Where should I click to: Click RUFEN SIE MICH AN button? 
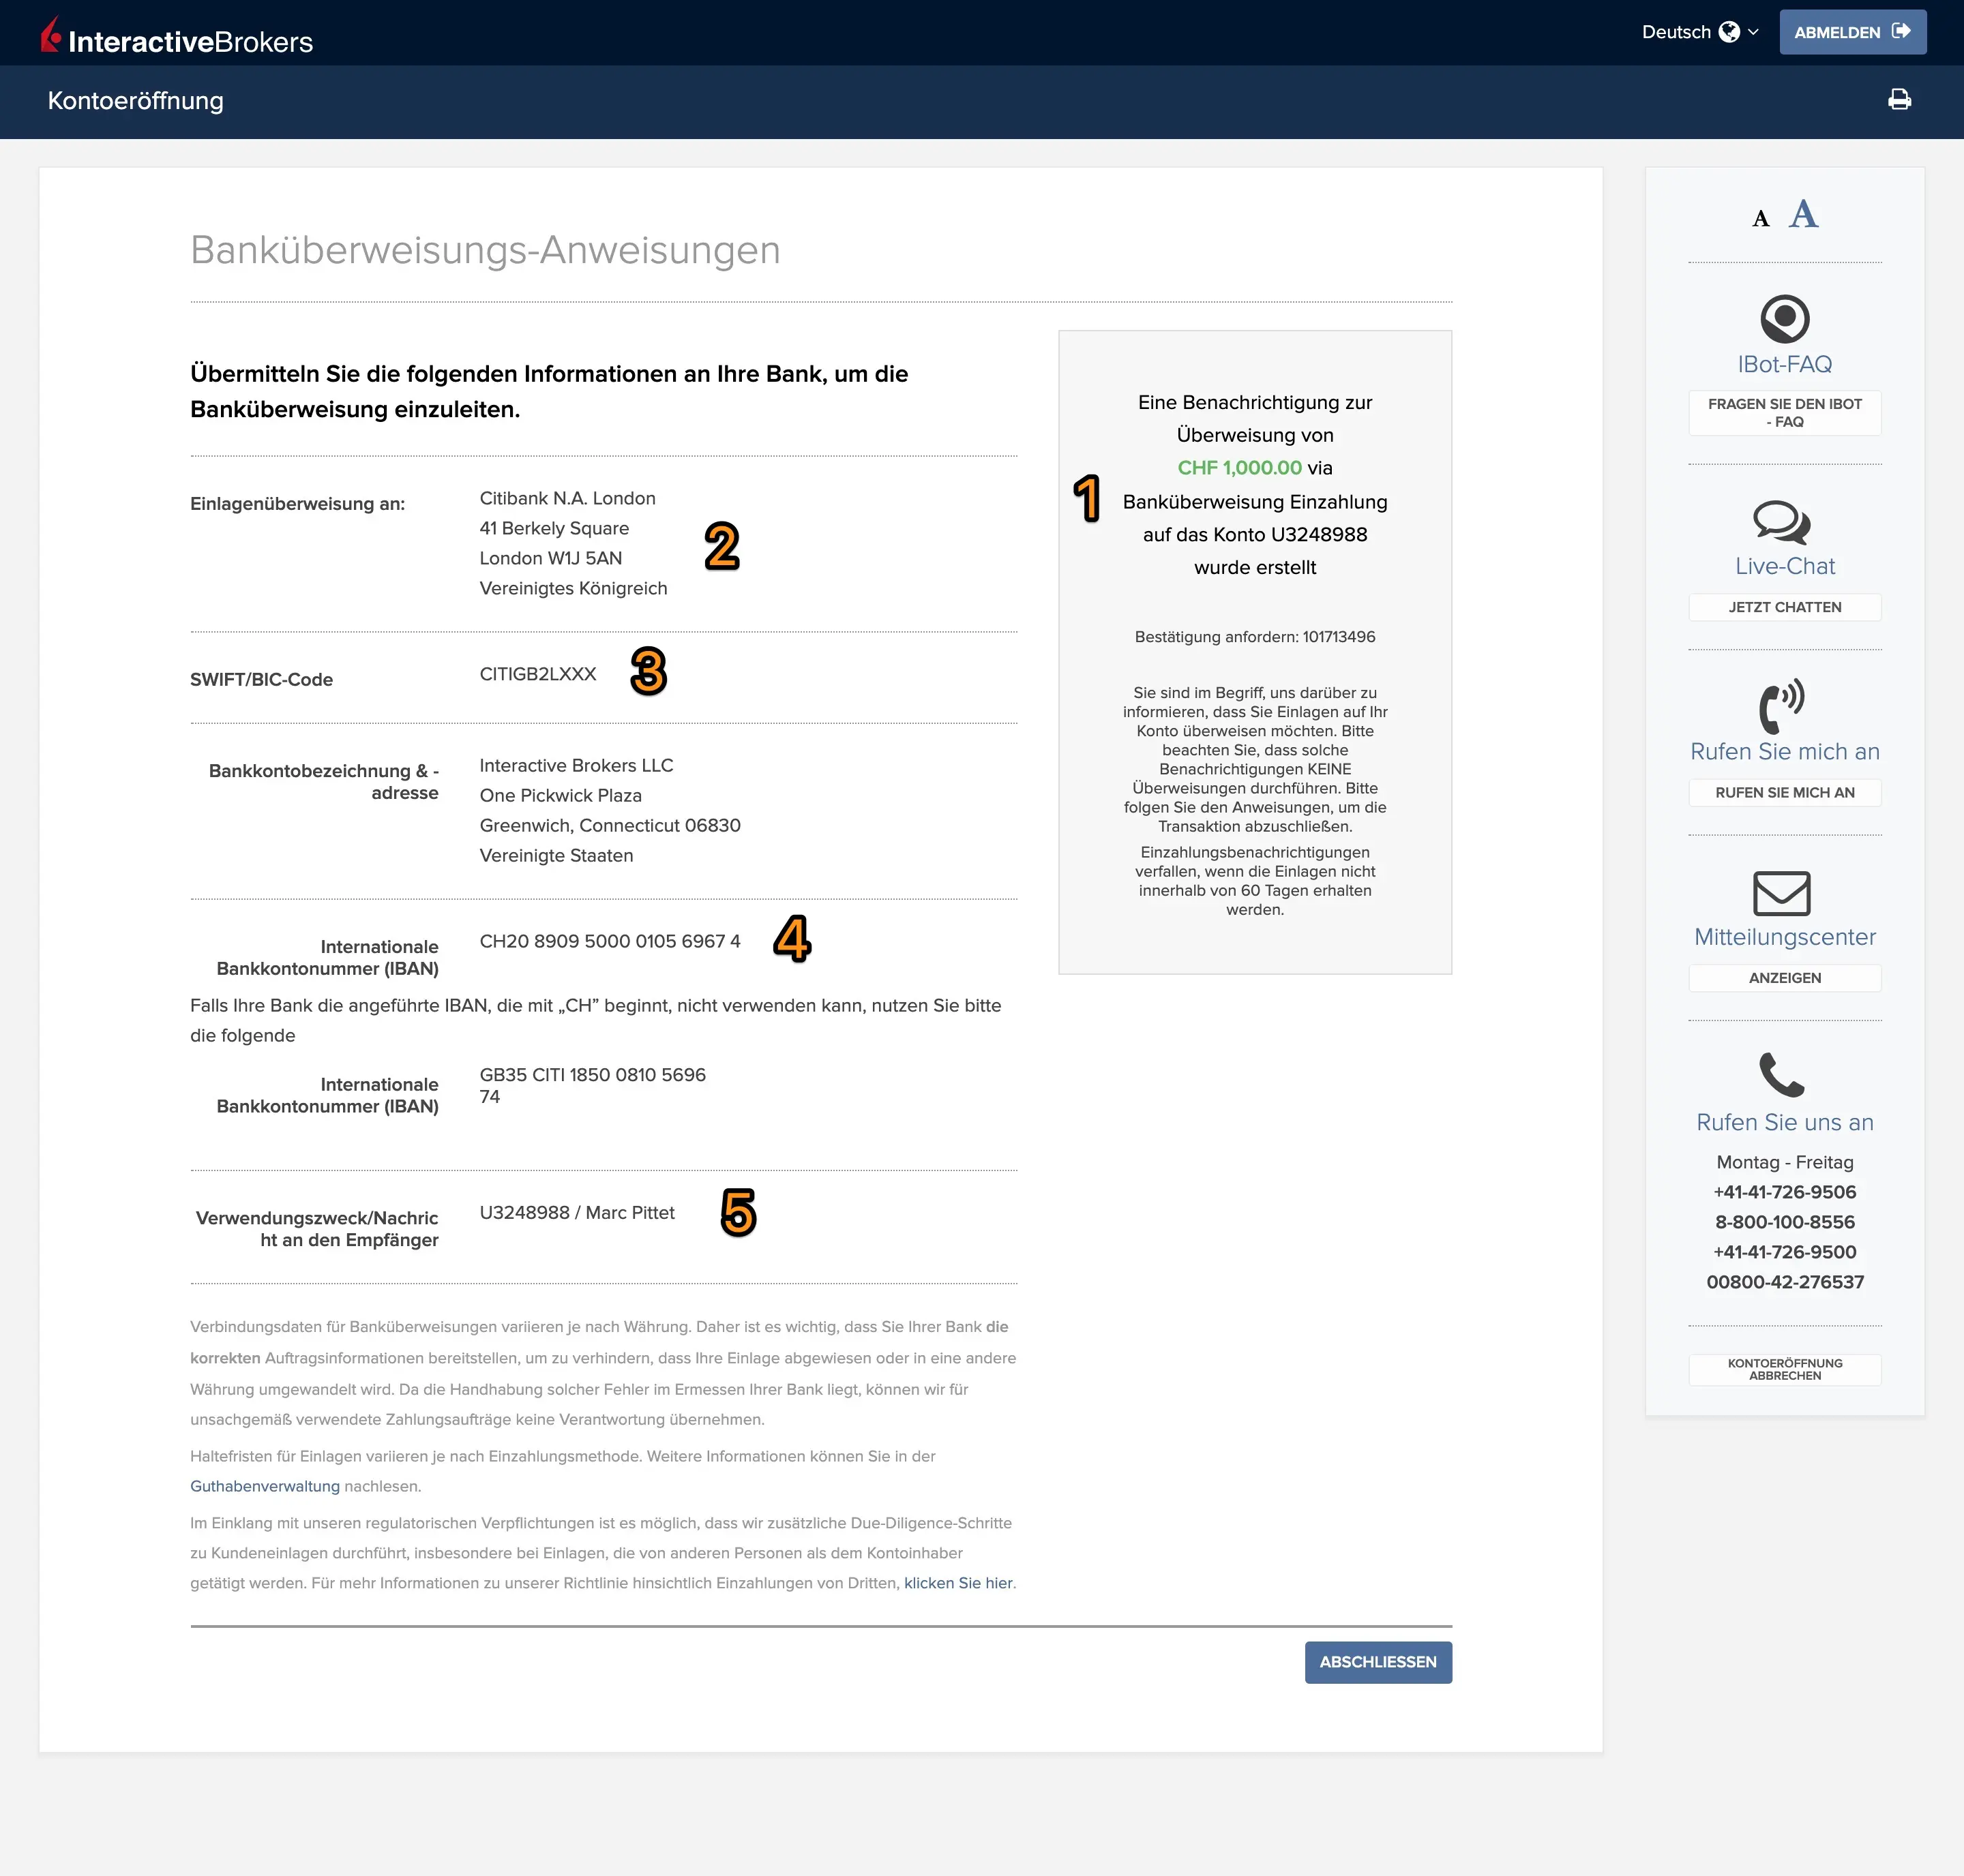pyautogui.click(x=1784, y=792)
